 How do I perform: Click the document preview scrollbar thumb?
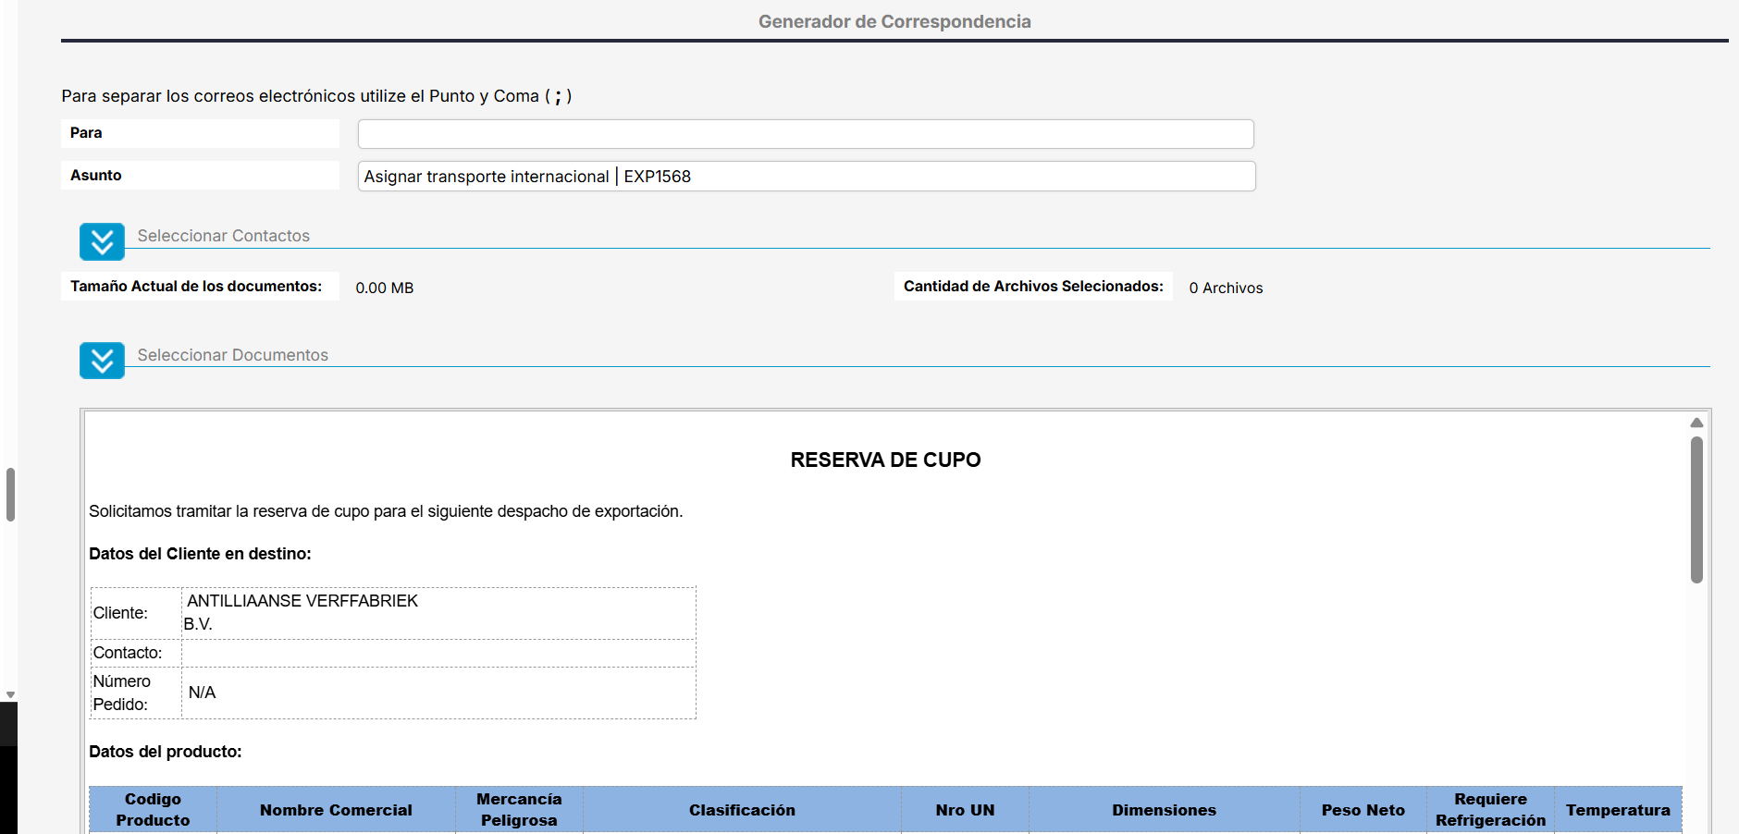click(x=1696, y=509)
